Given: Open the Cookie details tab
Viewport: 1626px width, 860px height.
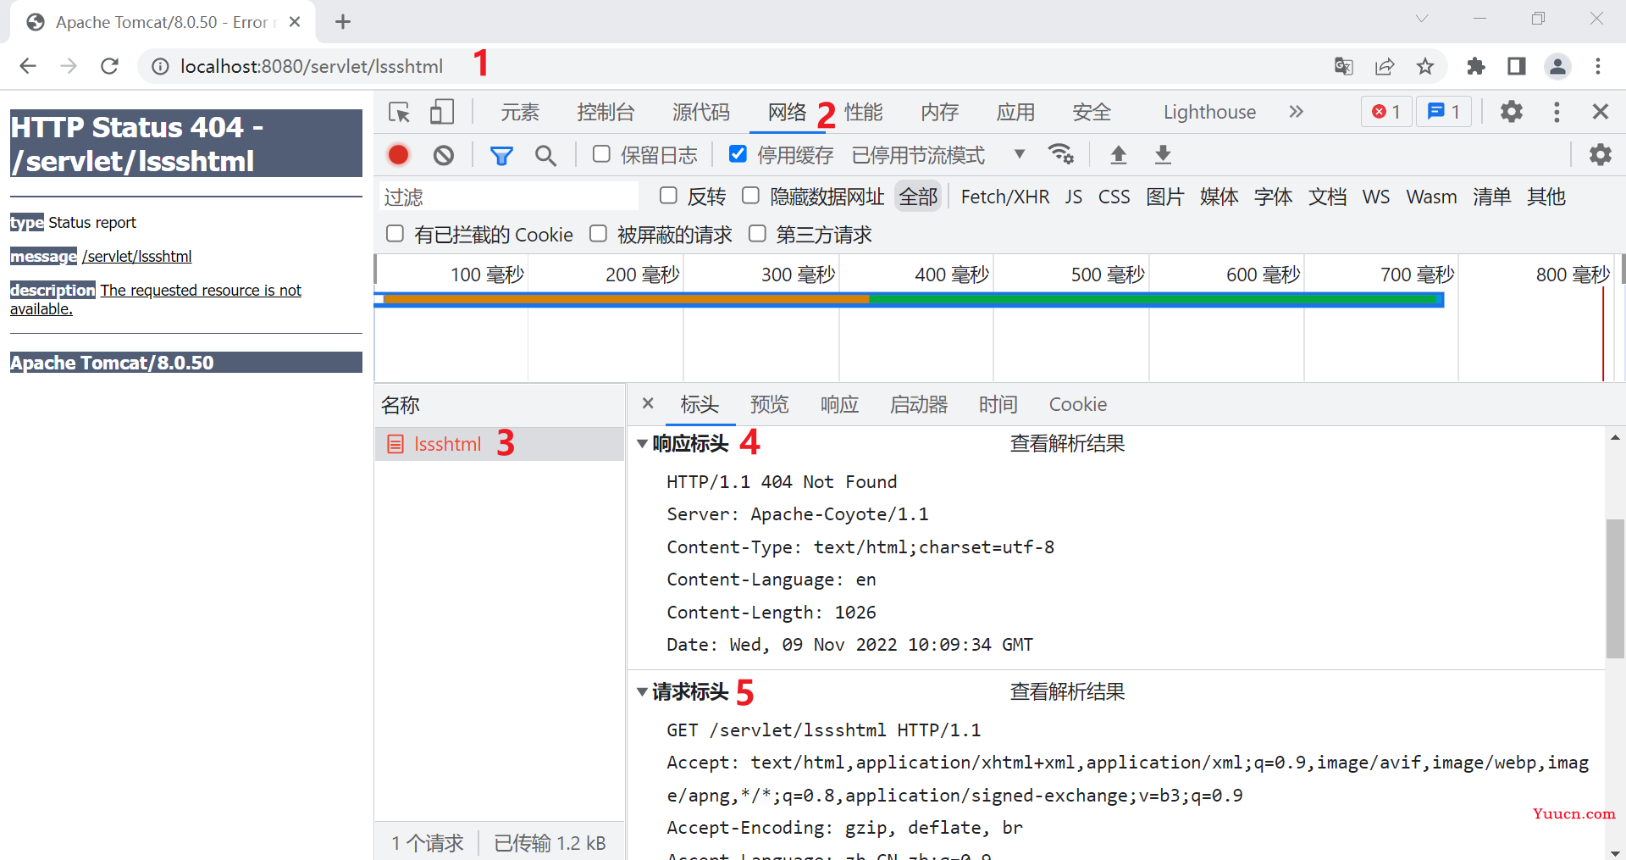Looking at the screenshot, I should (x=1078, y=404).
